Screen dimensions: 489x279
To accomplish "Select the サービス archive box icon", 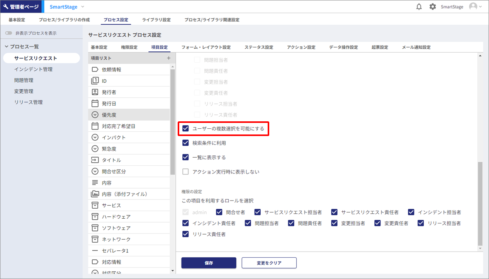I will point(95,205).
